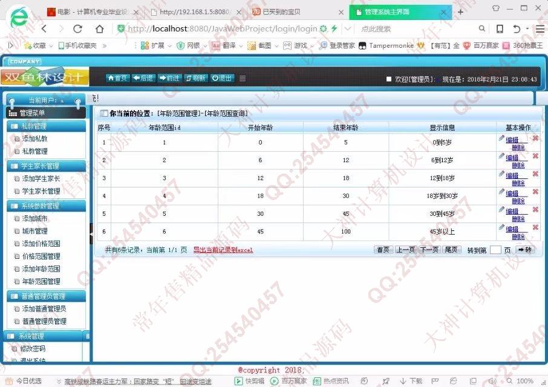Open the 收藏 favorites dropdown
The height and width of the screenshot is (387, 548).
(x=38, y=45)
